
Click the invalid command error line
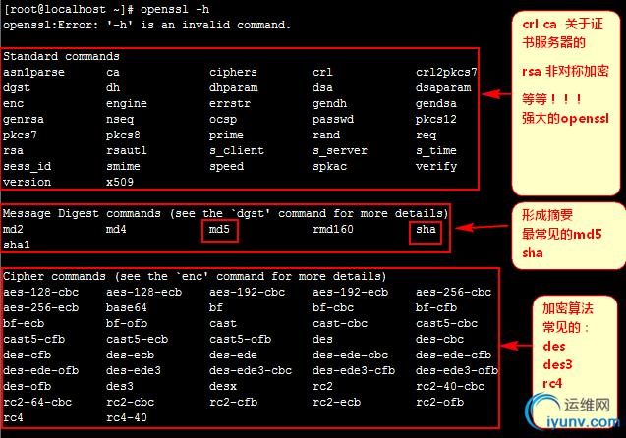pyautogui.click(x=146, y=26)
